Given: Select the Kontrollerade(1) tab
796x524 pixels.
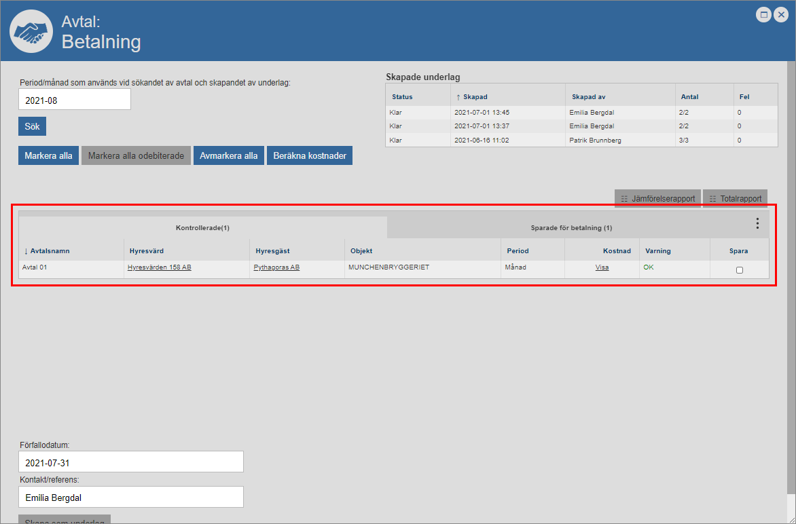Looking at the screenshot, I should (x=202, y=228).
